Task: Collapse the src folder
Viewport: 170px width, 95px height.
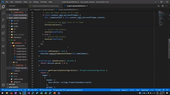Action: point(17,40)
